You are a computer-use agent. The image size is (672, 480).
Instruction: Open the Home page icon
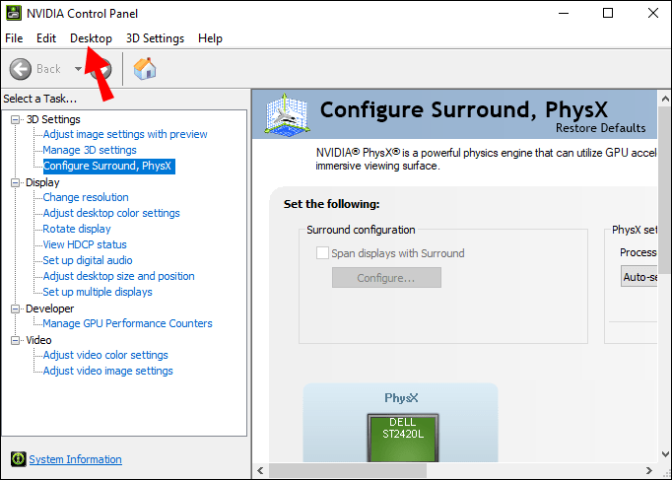(x=145, y=69)
